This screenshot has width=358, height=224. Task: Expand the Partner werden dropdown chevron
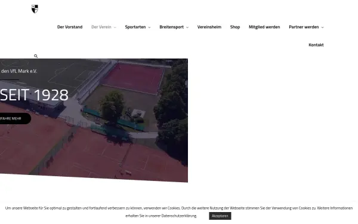(x=322, y=27)
